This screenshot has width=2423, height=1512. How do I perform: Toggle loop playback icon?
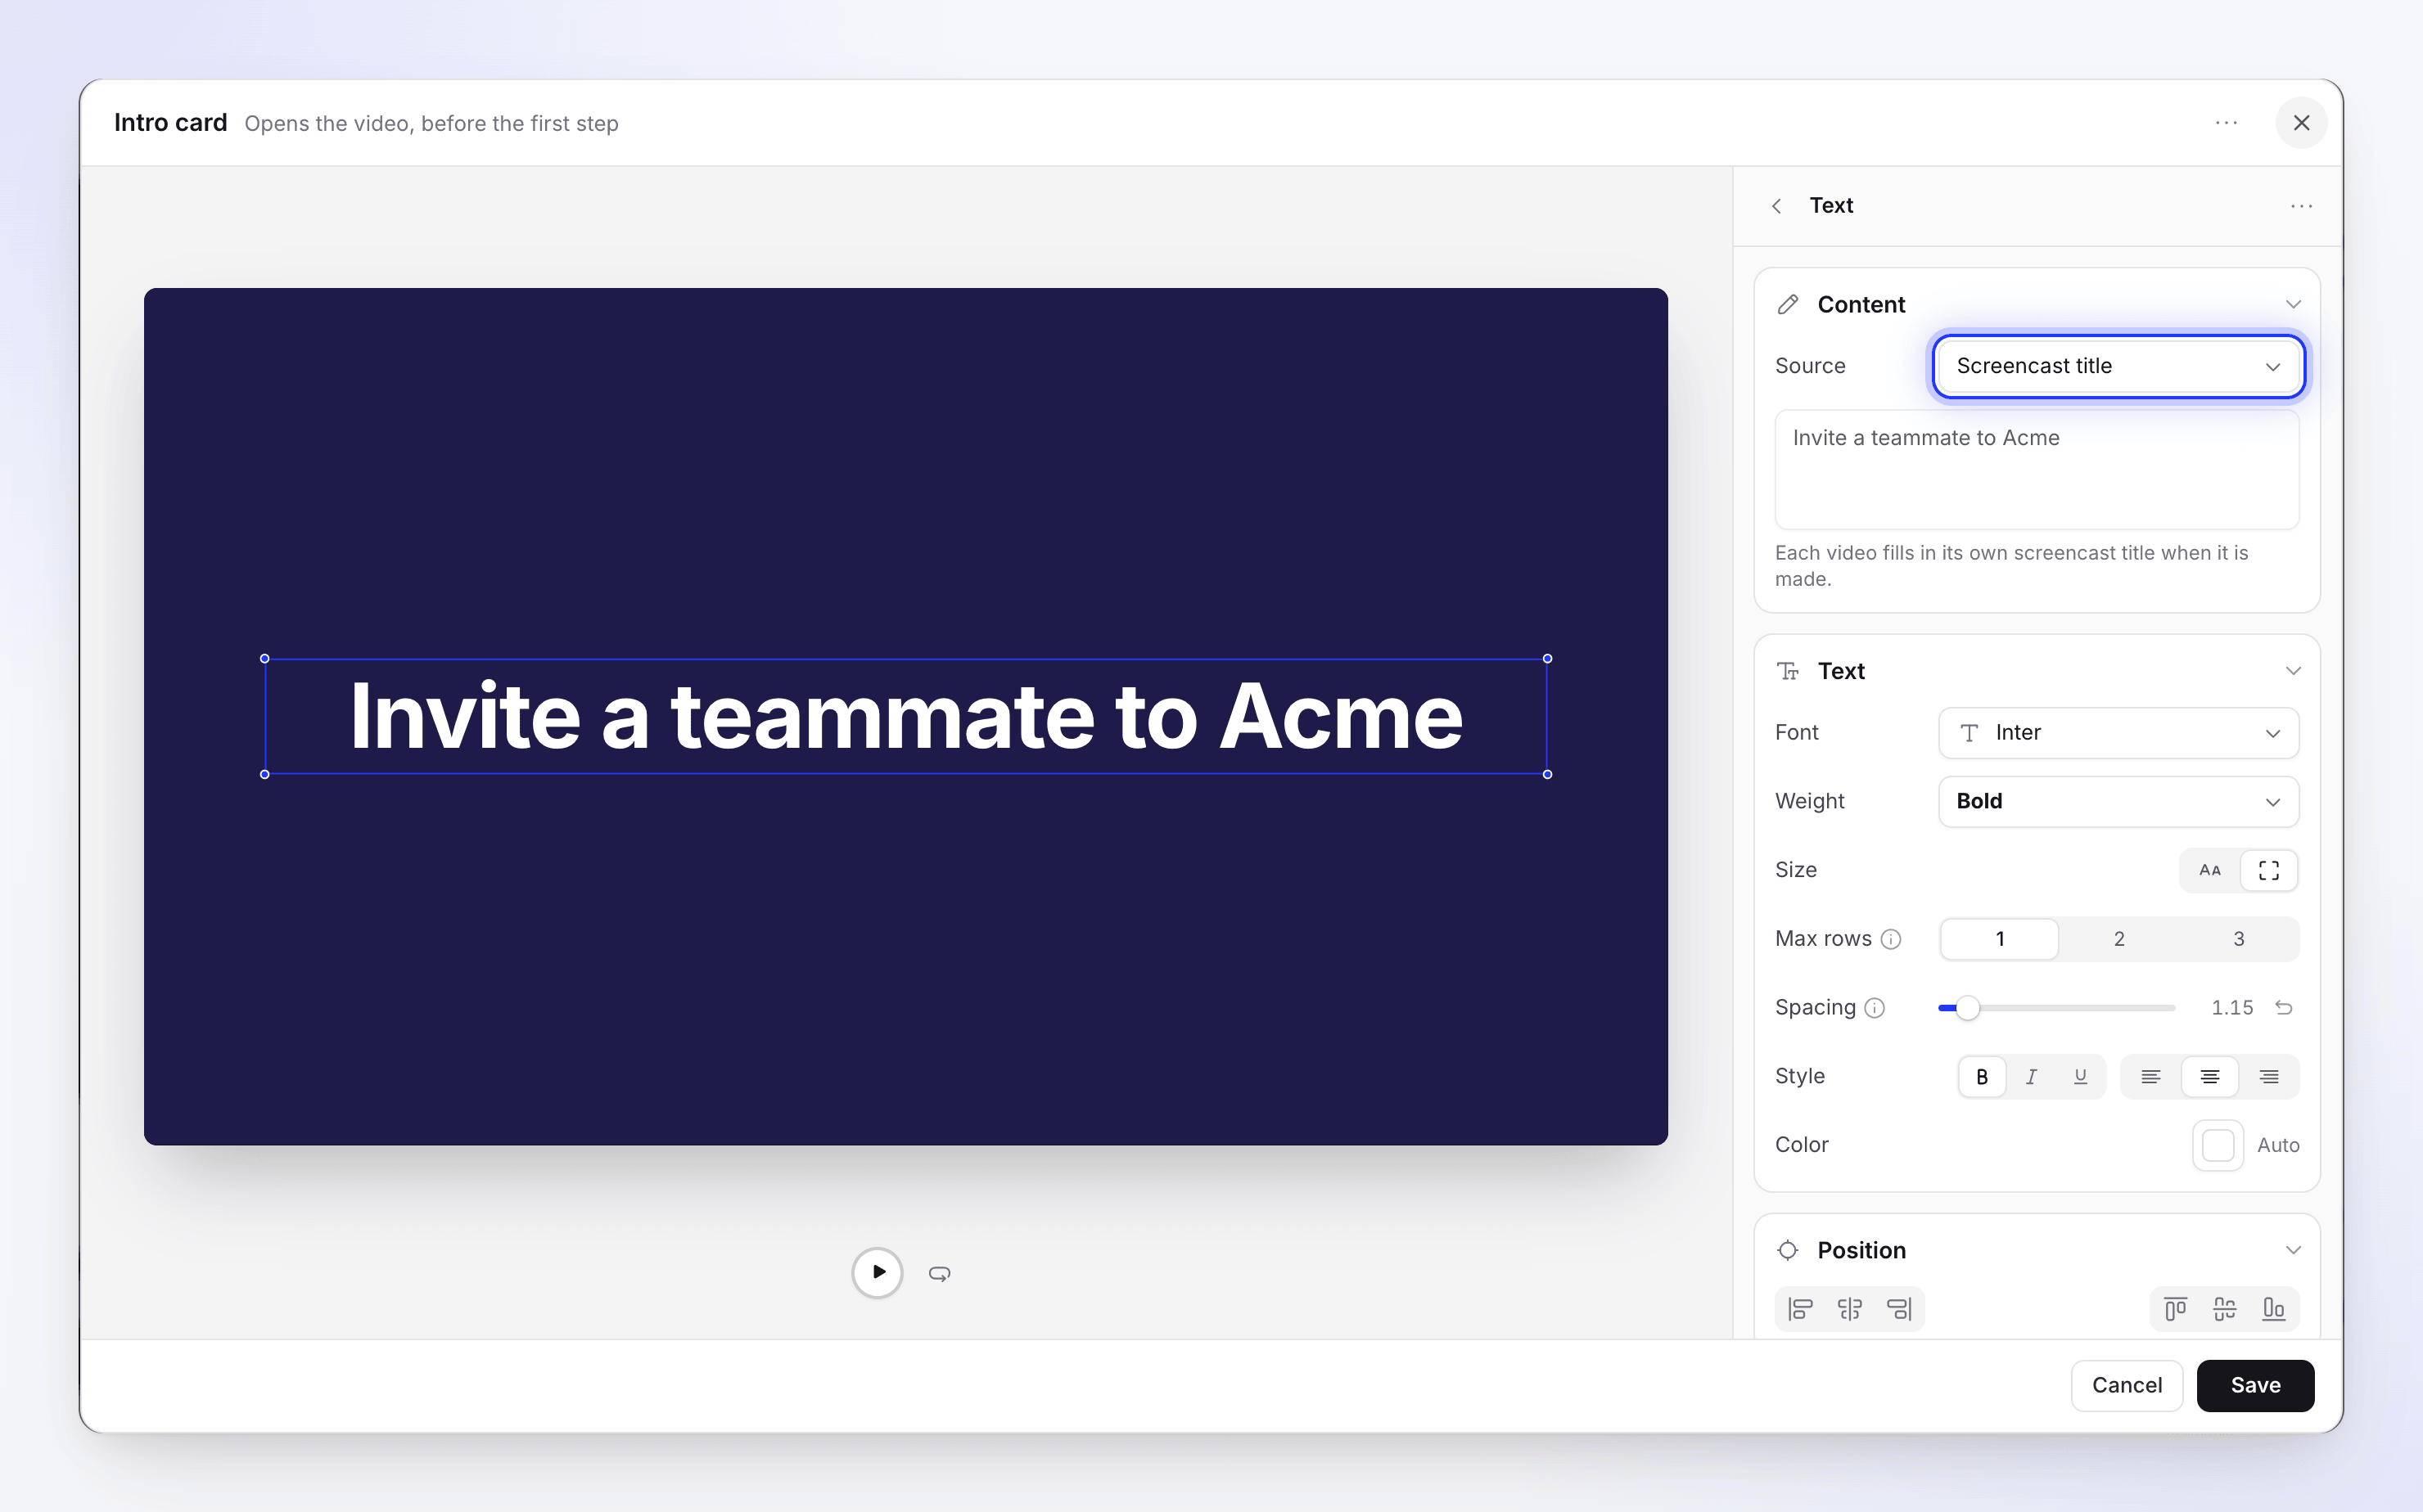click(x=940, y=1273)
